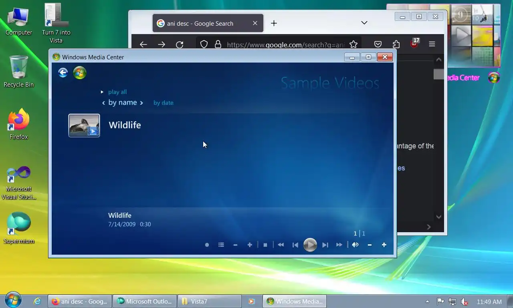Viewport: 513px width, 308px height.
Task: Select the ani desc Google Search tab
Action: tap(208, 23)
